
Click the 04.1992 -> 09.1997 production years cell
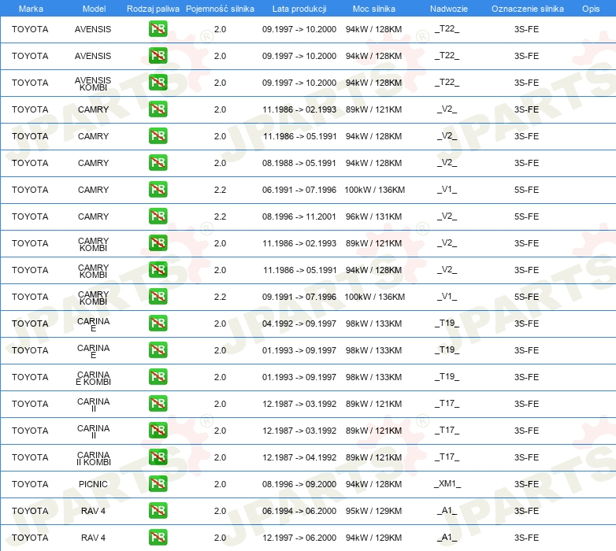(x=299, y=324)
